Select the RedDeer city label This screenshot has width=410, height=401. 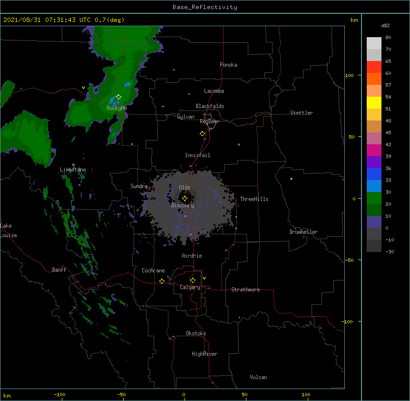(x=209, y=121)
